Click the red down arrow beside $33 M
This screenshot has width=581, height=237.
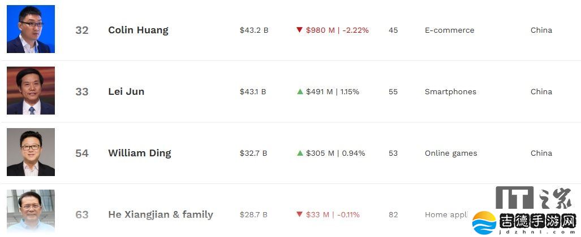(300, 214)
